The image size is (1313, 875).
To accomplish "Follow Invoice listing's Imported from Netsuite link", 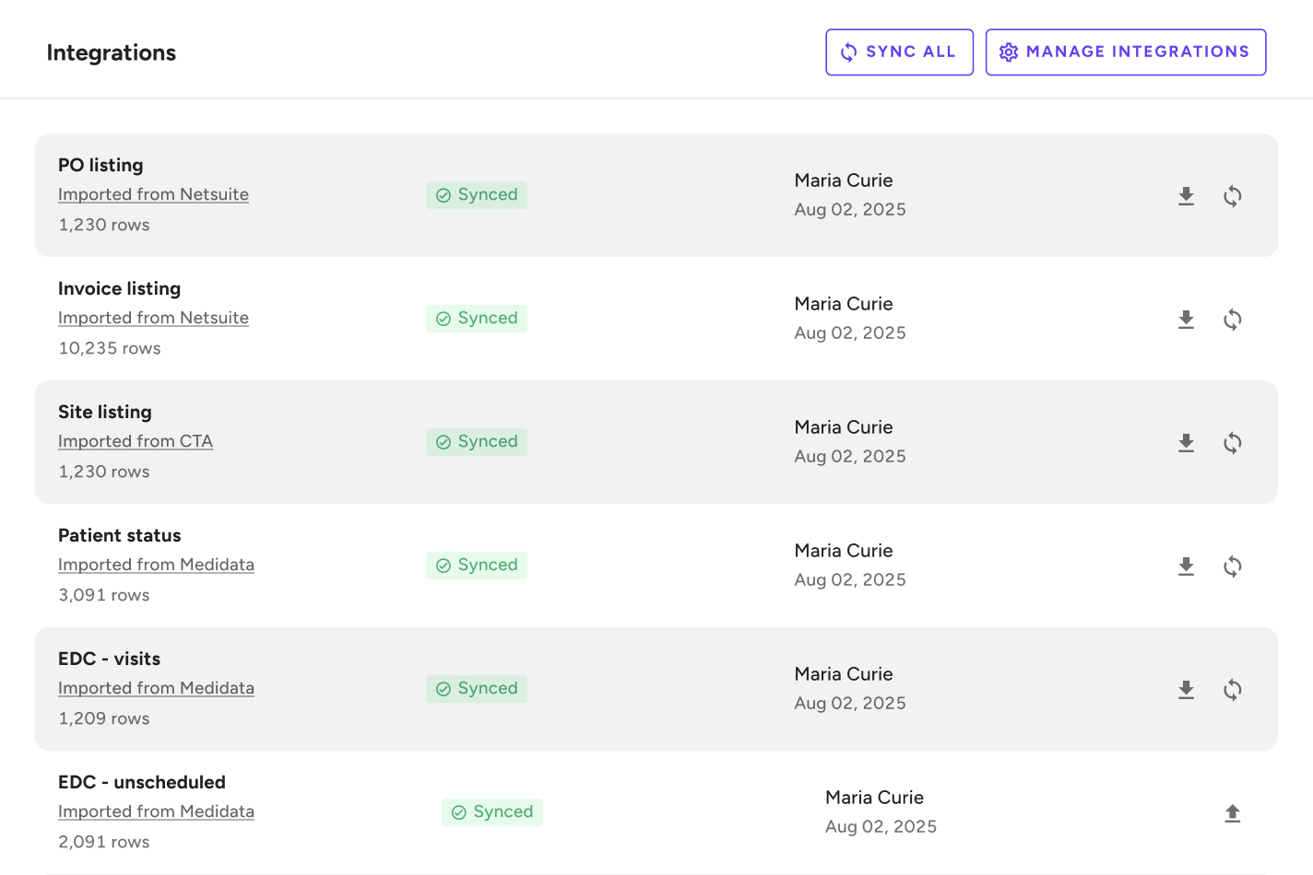I will click(x=153, y=318).
